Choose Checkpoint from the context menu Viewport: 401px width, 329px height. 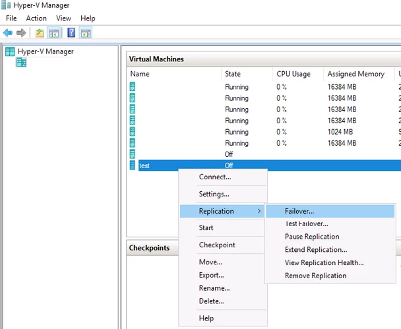217,245
